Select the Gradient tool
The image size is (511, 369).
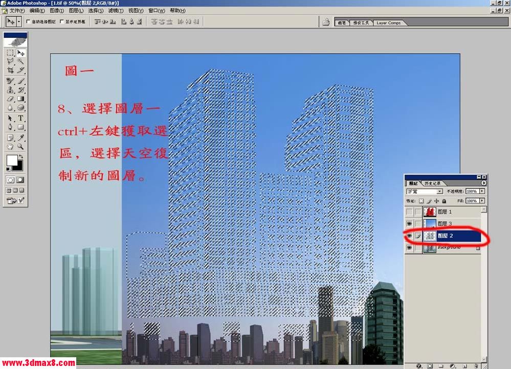click(x=21, y=98)
